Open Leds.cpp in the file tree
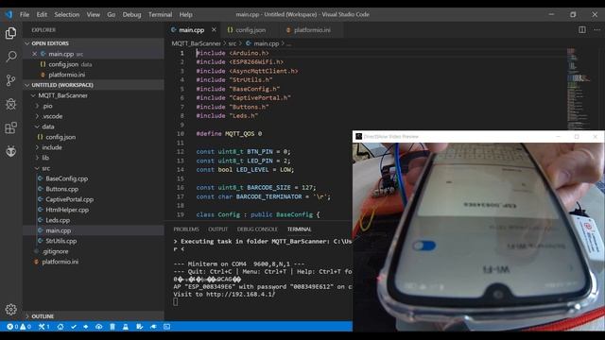The image size is (605, 340). [x=58, y=220]
